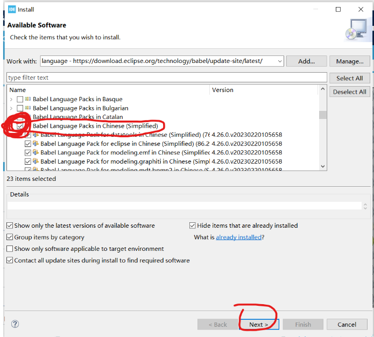374x337 pixels.
Task: Enable Show only software applicable to target
Action: click(10, 249)
